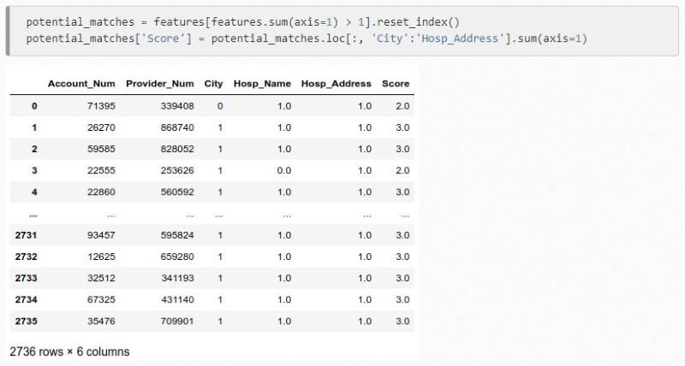Select account number 67325
The image size is (685, 366).
point(101,299)
